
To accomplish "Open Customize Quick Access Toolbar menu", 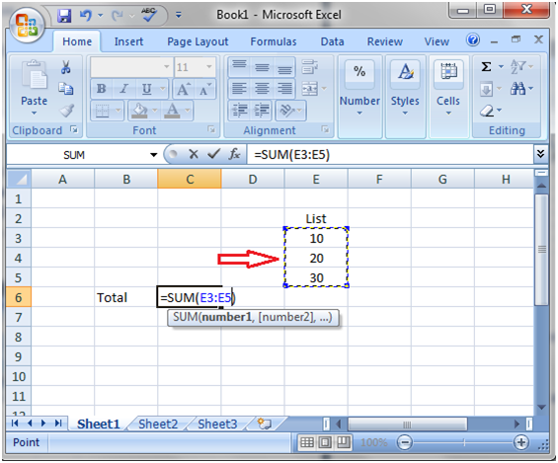I will tap(179, 15).
